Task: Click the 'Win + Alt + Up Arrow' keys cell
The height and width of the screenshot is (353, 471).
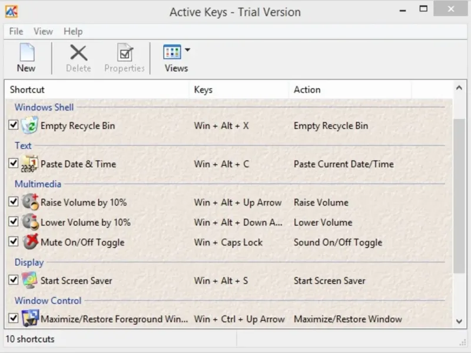Action: coord(238,202)
